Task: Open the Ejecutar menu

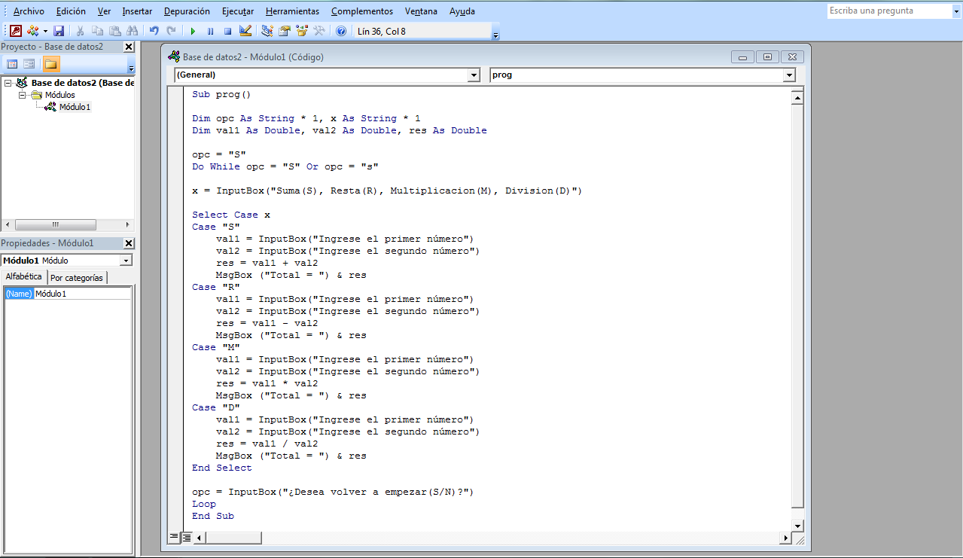Action: tap(237, 11)
